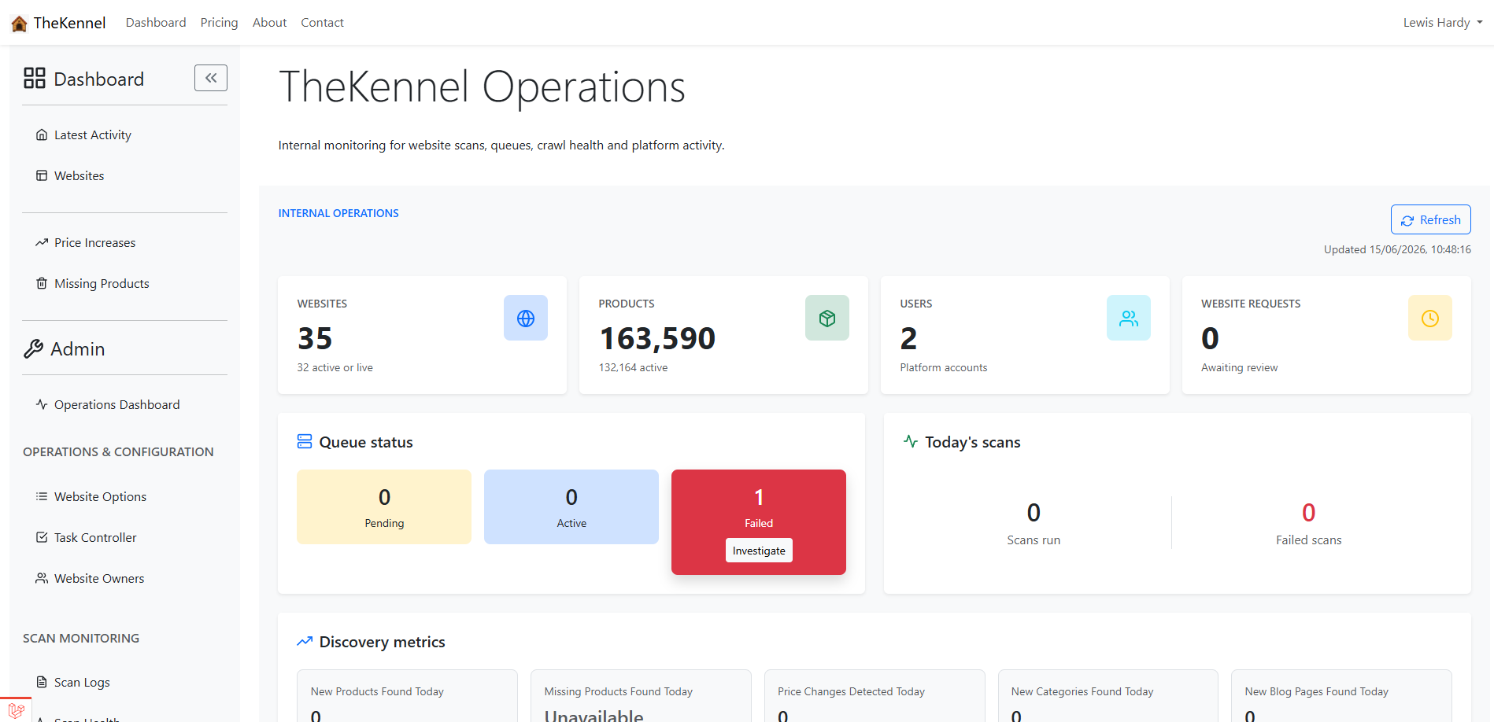This screenshot has height=722, width=1494.
Task: Click the 'Scans run' label
Action: 1034,540
